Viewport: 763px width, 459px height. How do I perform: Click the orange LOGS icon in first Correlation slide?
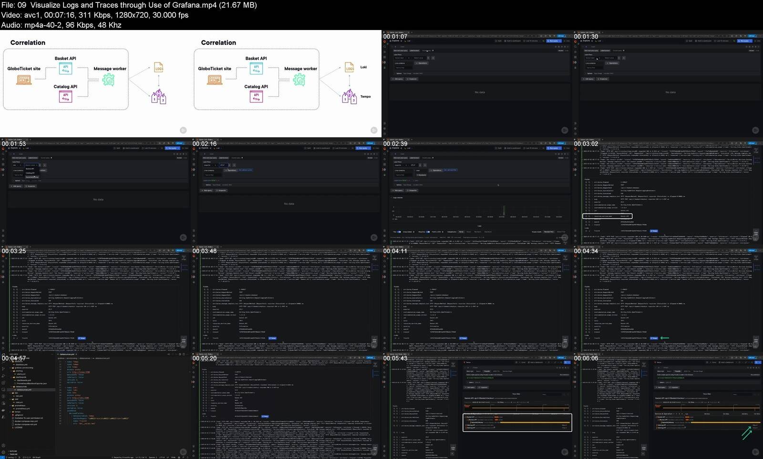(x=159, y=68)
